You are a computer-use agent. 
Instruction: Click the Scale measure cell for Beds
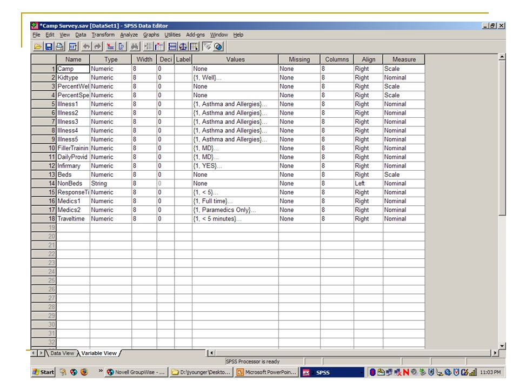tap(404, 175)
